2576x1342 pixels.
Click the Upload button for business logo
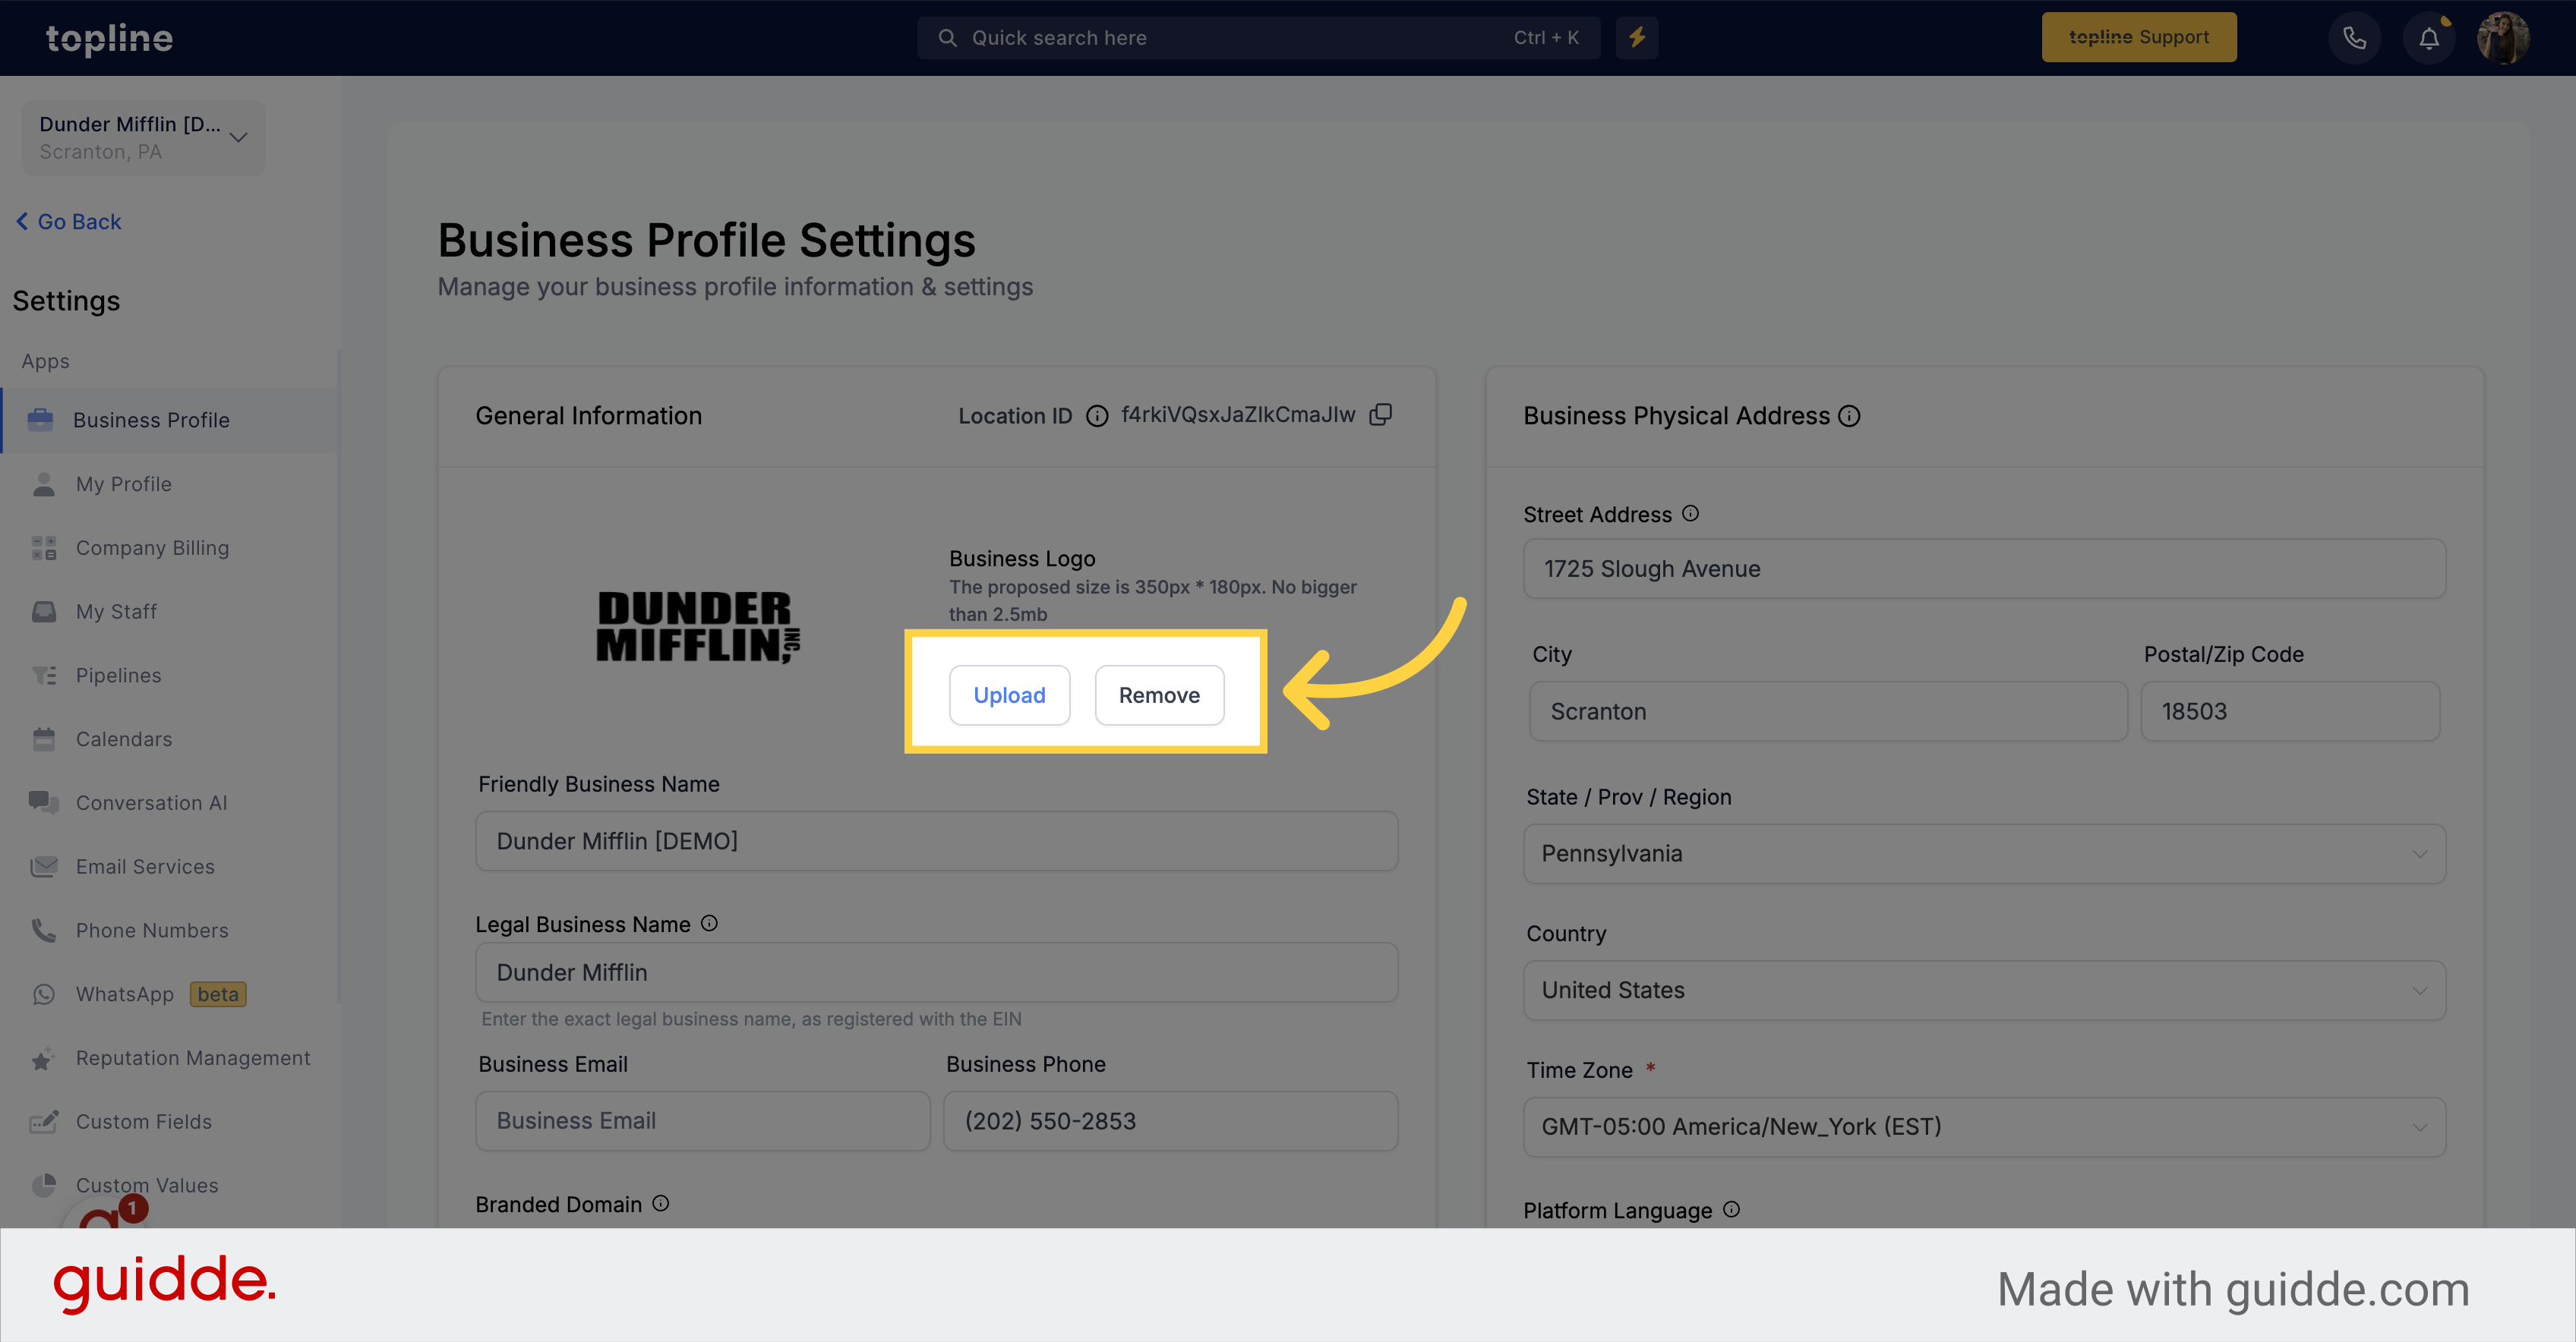[1007, 695]
